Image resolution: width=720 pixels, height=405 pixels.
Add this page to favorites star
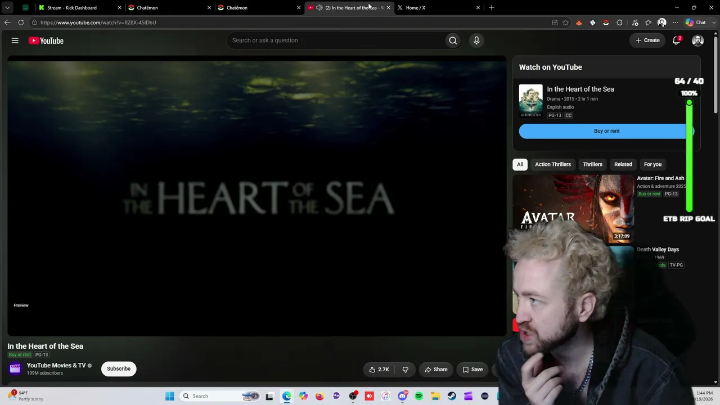(x=566, y=22)
